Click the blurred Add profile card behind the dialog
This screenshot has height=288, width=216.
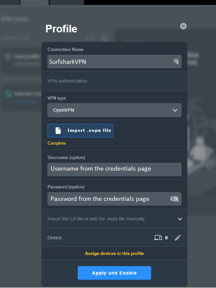[x=22, y=60]
